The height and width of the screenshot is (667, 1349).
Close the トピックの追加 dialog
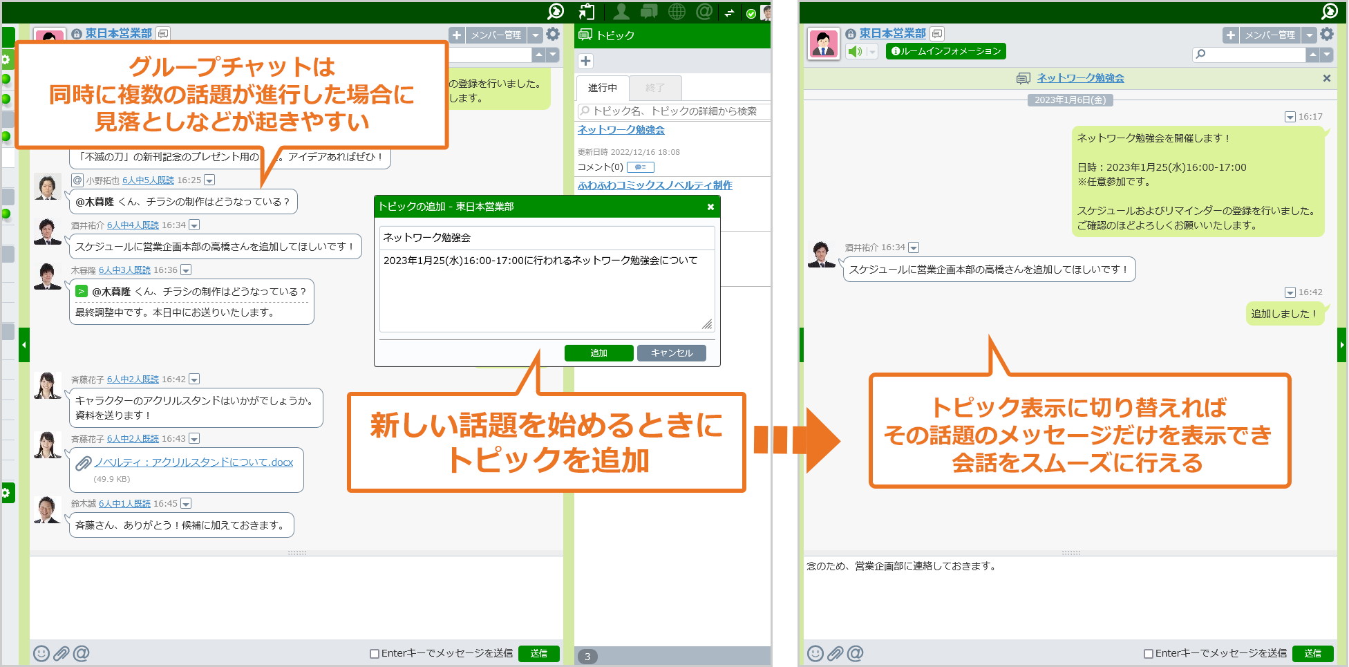tap(710, 207)
